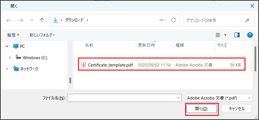This screenshot has height=120, width=259.
Task: Sort by the サイズ column header
Action: click(222, 45)
